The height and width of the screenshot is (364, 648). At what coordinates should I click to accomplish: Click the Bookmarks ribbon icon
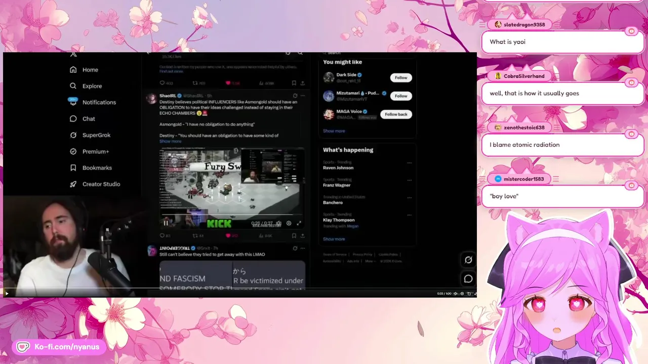[73, 168]
